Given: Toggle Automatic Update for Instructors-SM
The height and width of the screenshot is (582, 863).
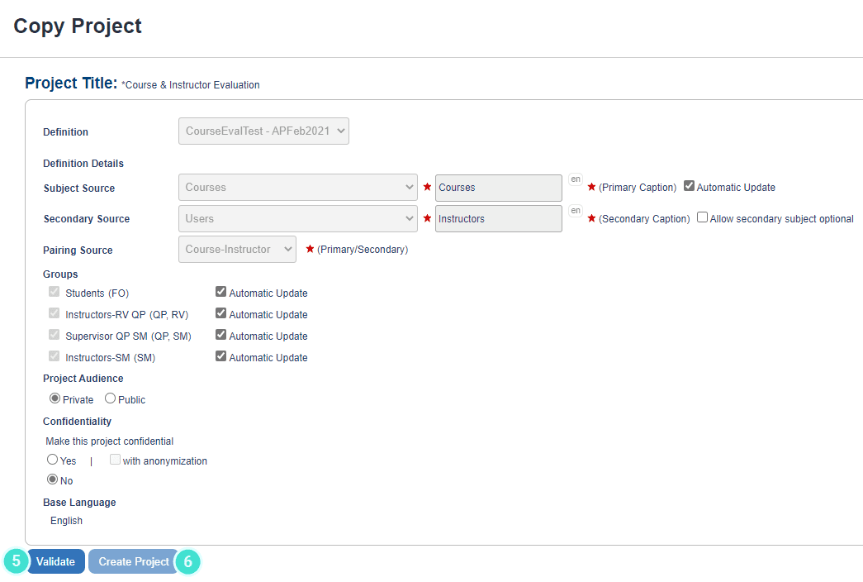Looking at the screenshot, I should point(220,356).
